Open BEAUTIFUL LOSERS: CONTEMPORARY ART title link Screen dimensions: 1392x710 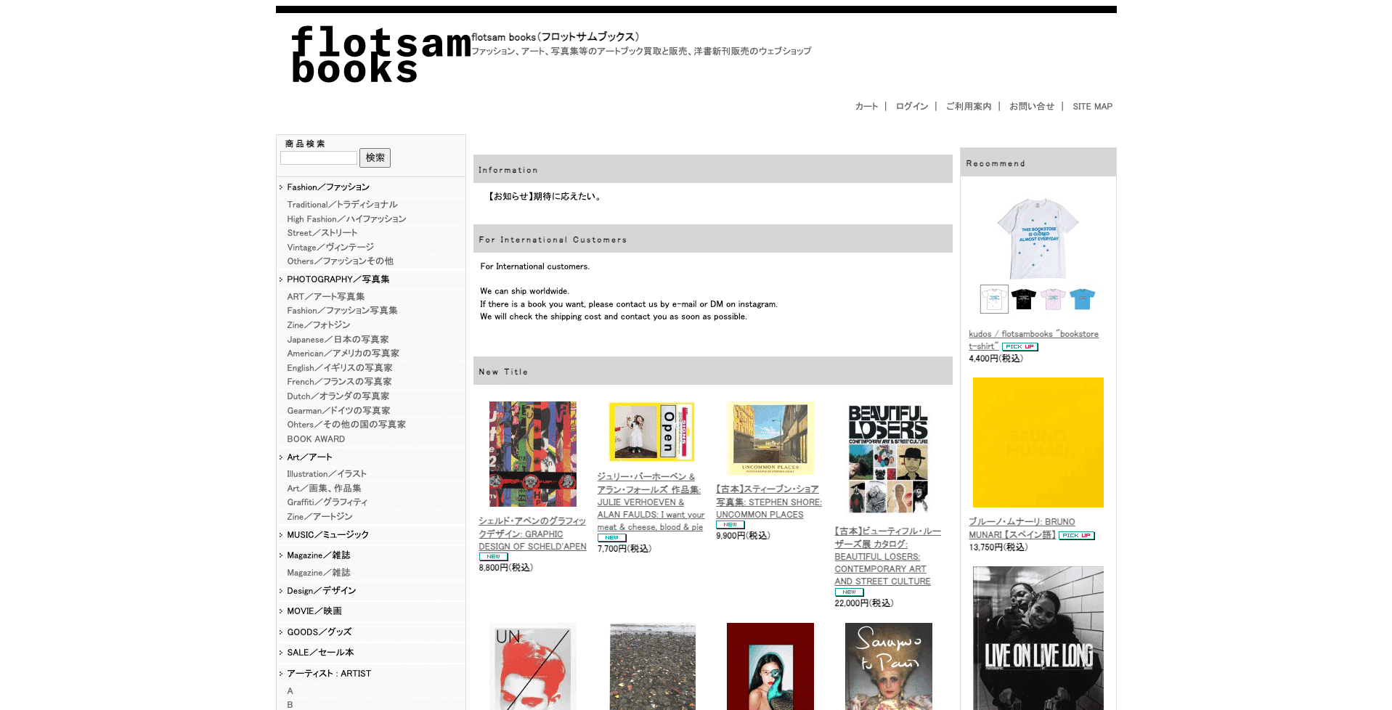pyautogui.click(x=887, y=556)
